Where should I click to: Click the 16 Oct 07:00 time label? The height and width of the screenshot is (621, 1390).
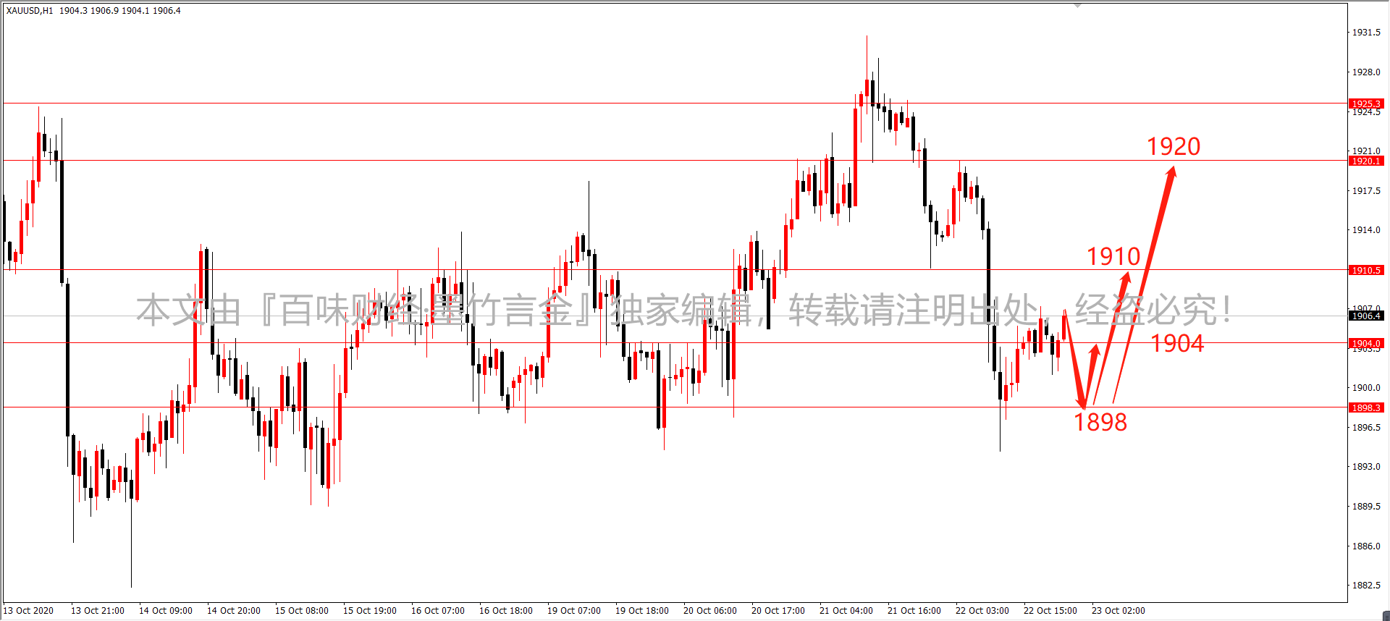[438, 611]
